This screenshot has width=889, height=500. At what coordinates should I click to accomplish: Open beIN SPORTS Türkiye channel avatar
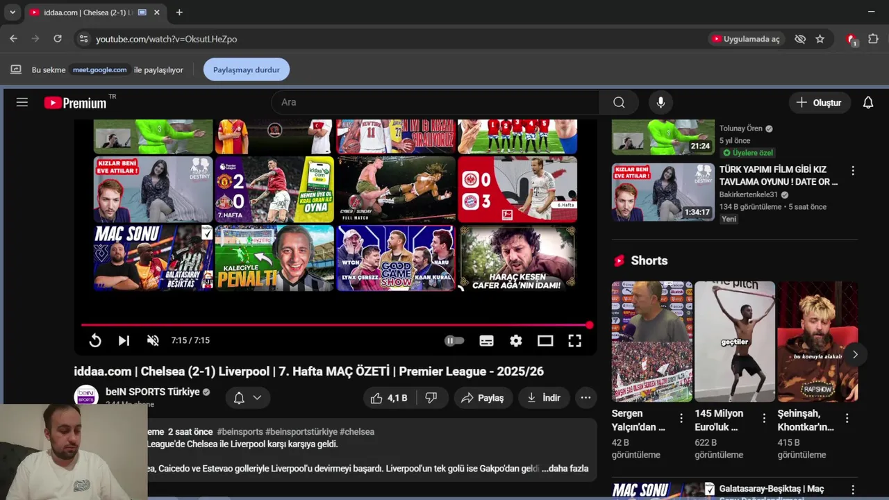click(x=86, y=397)
